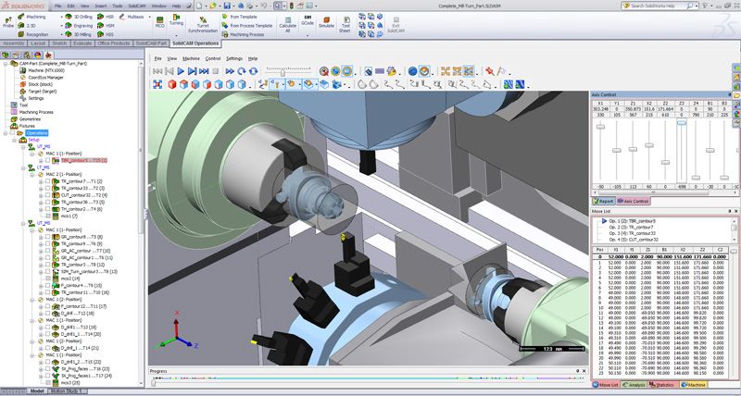Check the GR_contour8 operation checkbox

pyautogui.click(x=48, y=237)
